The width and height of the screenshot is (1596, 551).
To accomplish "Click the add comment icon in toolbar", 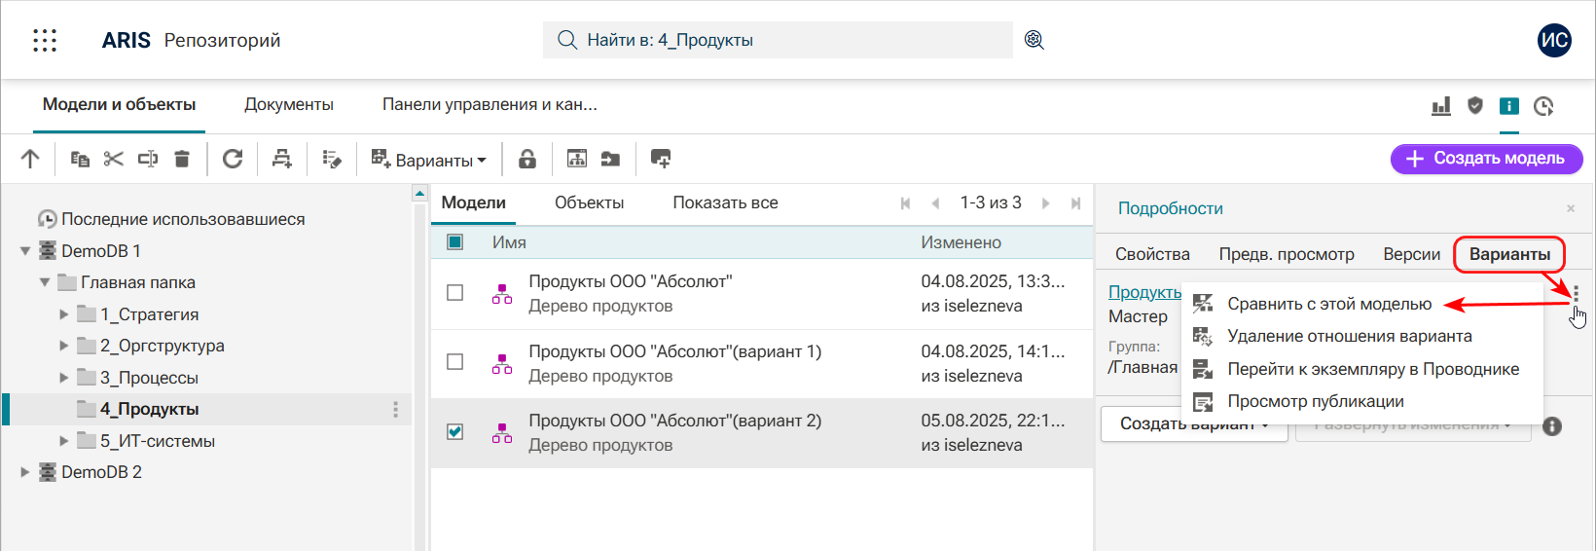I will click(661, 159).
